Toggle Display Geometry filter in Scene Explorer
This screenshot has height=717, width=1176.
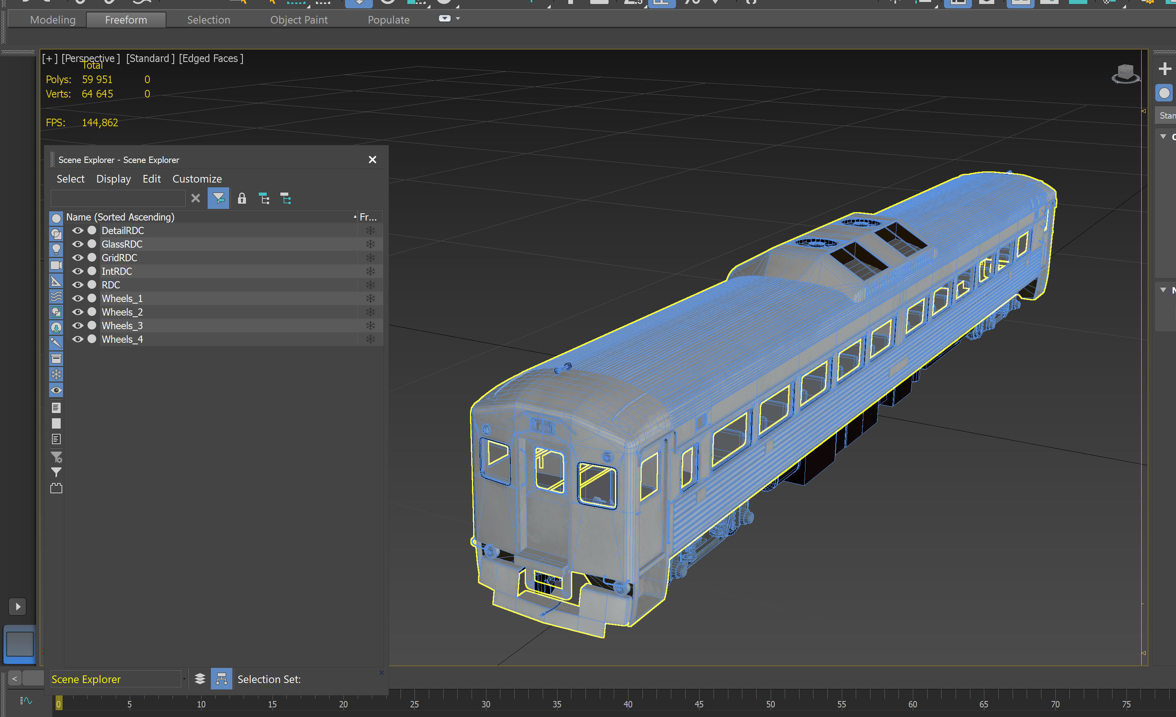coord(56,218)
